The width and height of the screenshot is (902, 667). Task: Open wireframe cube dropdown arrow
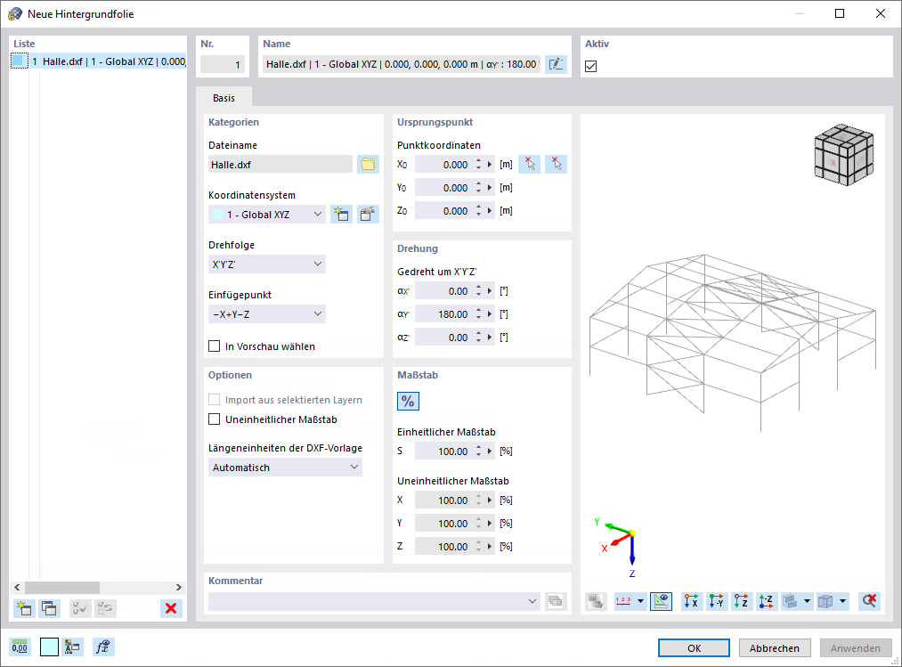pos(842,601)
